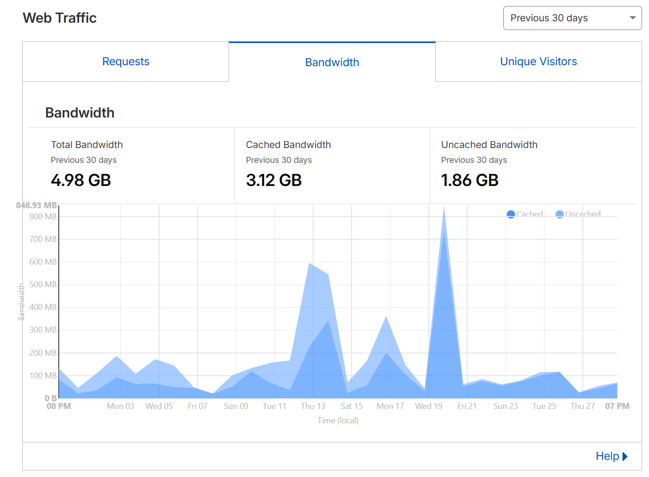Click the Time (local) axis label

tap(338, 420)
